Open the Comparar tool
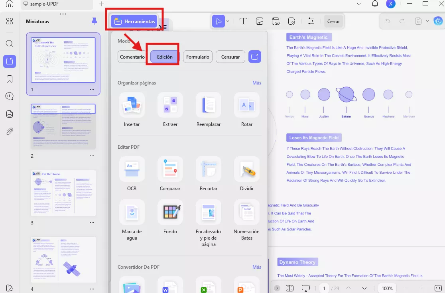 click(x=170, y=169)
